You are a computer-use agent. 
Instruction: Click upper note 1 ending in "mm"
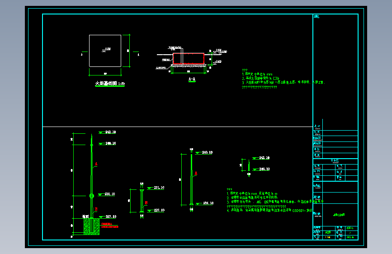tap(257, 74)
